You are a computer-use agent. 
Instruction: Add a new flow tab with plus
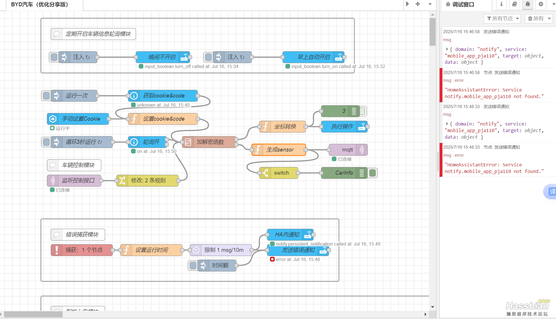[418, 4]
